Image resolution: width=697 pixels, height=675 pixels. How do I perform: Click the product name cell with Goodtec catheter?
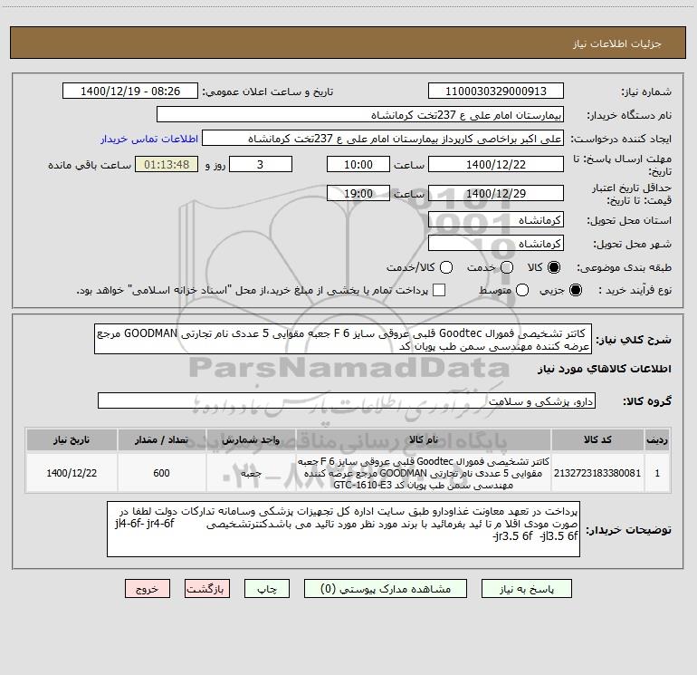pyautogui.click(x=424, y=473)
